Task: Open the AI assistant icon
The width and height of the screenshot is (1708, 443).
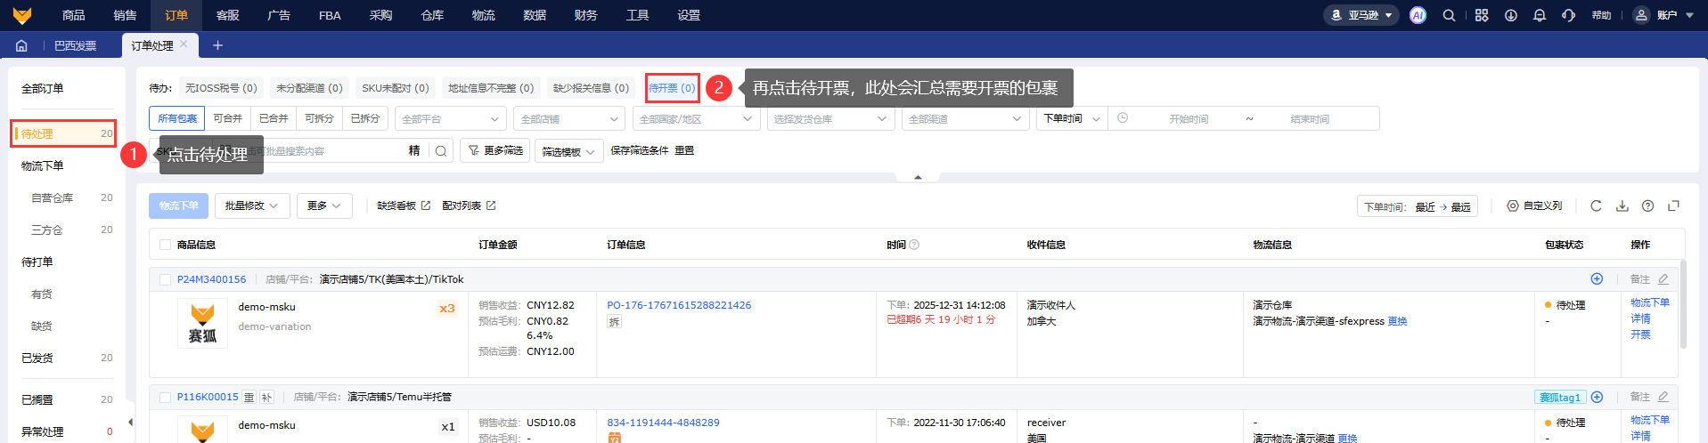Action: click(1418, 15)
